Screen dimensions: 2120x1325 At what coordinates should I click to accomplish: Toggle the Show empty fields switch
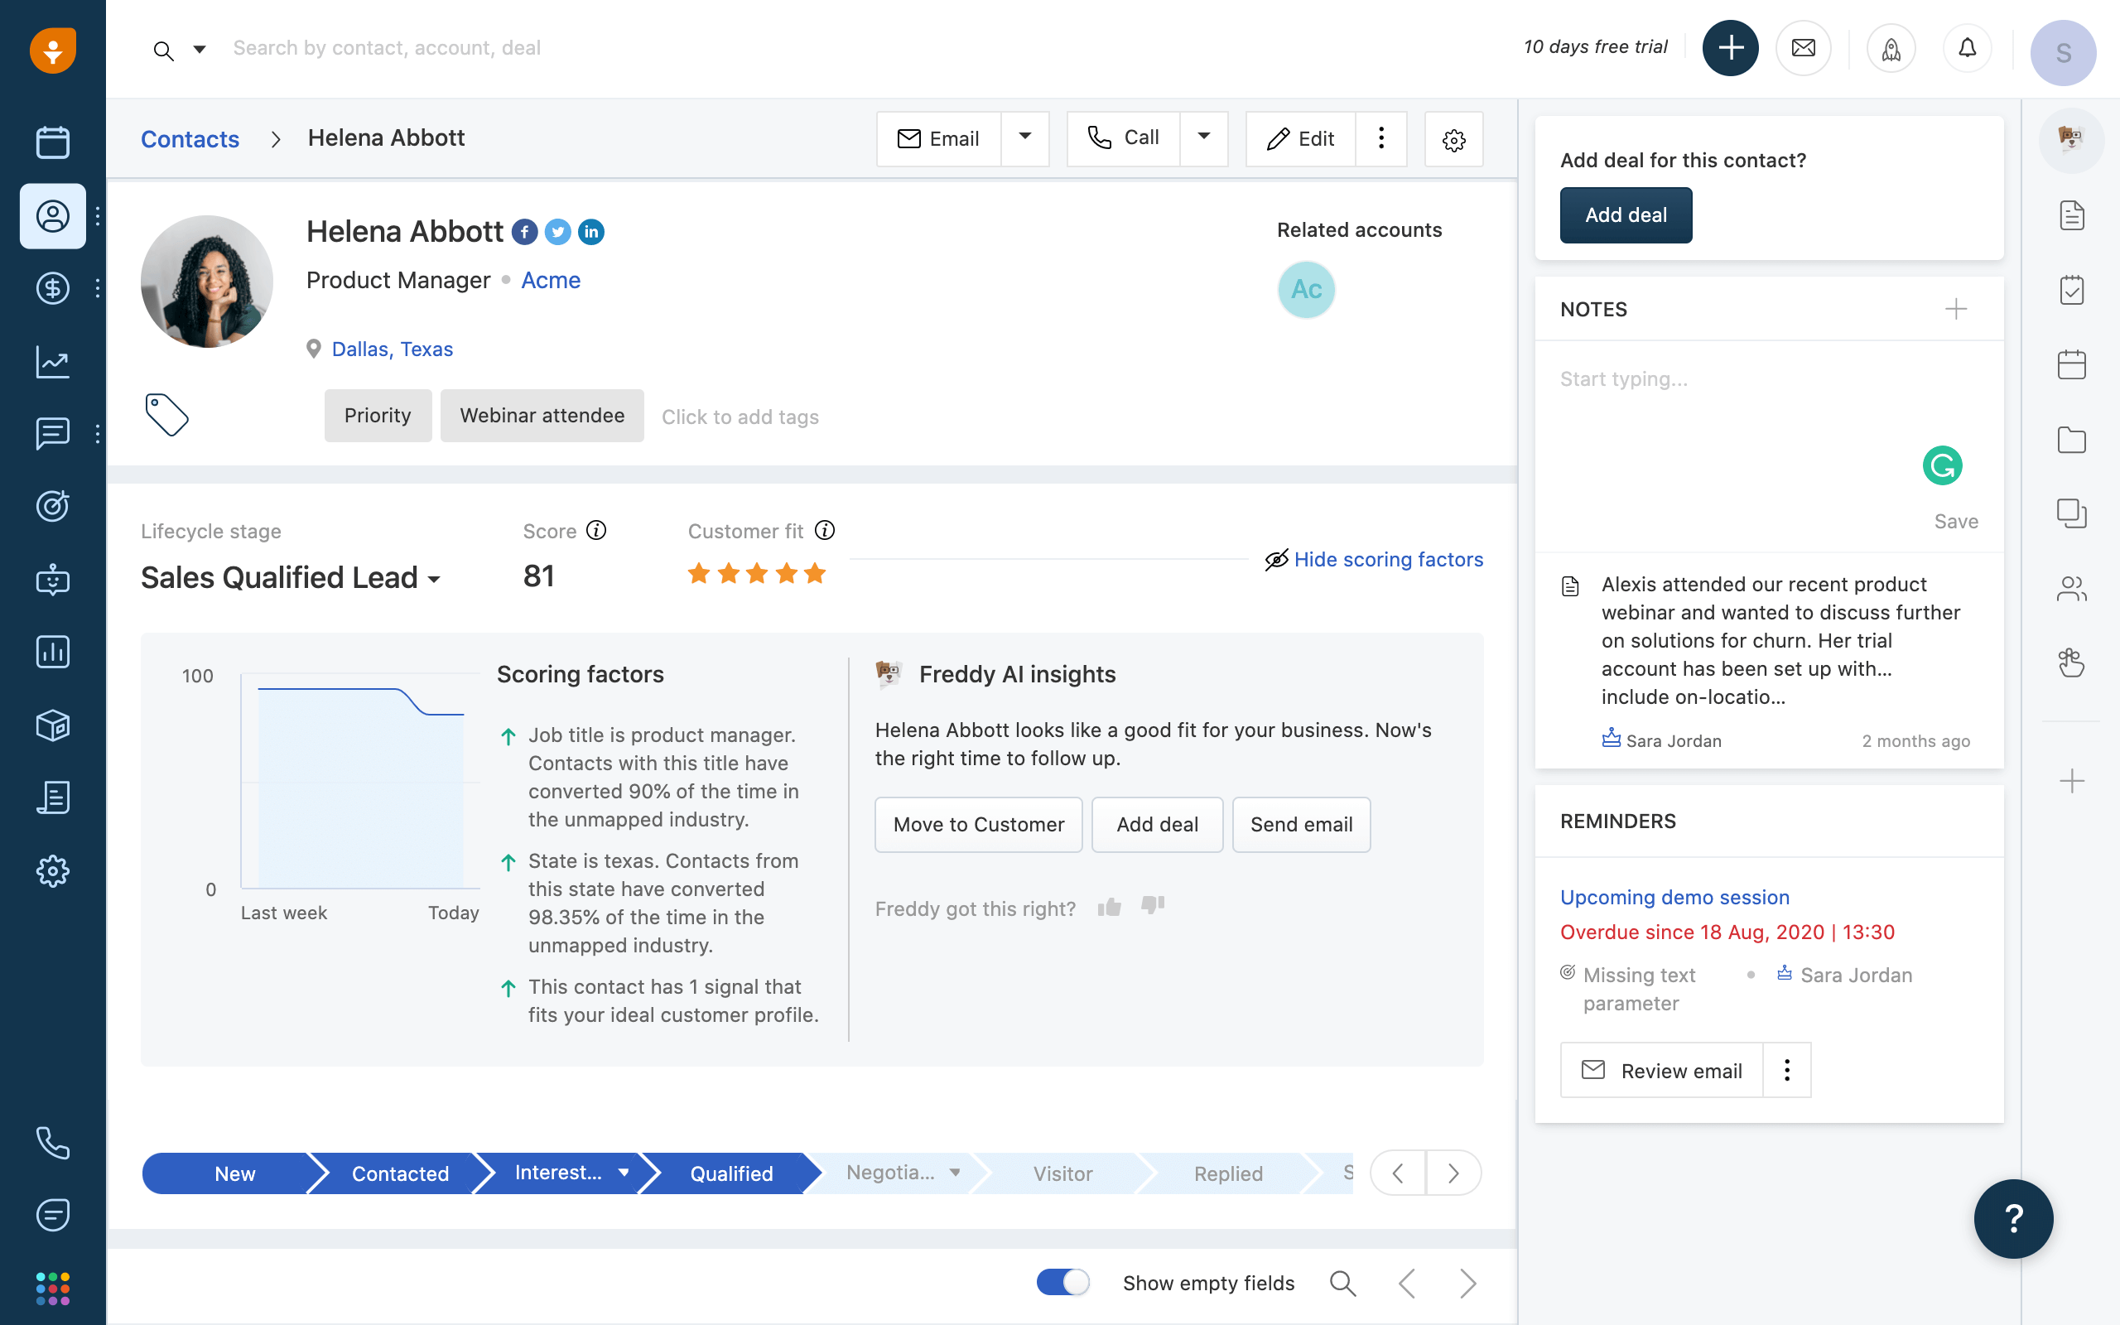tap(1064, 1282)
